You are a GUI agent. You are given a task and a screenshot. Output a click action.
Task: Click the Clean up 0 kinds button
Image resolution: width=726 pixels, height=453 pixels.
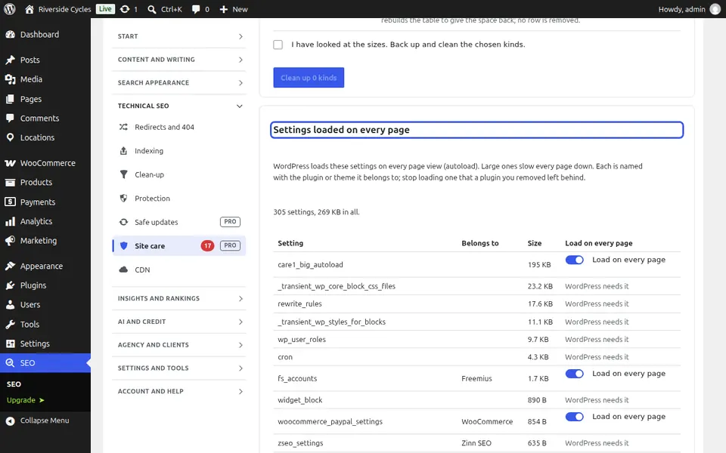[x=309, y=78]
